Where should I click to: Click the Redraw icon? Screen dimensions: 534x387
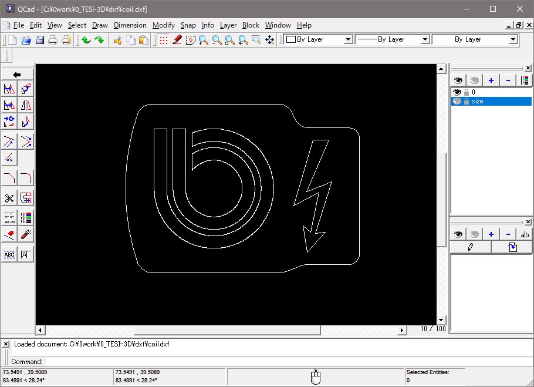pyautogui.click(x=190, y=40)
